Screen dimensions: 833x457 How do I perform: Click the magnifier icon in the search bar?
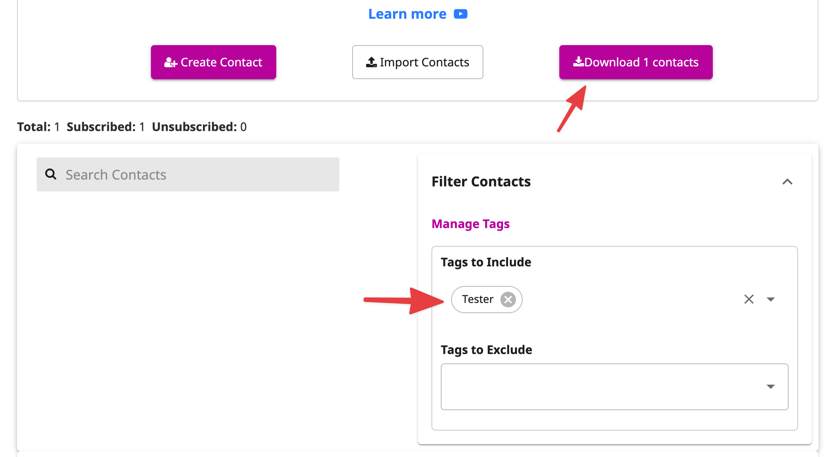pyautogui.click(x=51, y=174)
